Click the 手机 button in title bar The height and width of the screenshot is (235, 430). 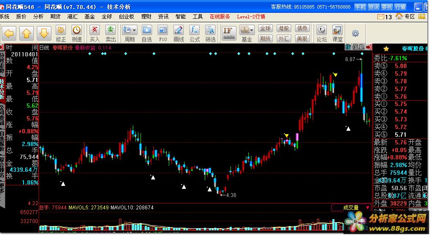[x=360, y=7]
